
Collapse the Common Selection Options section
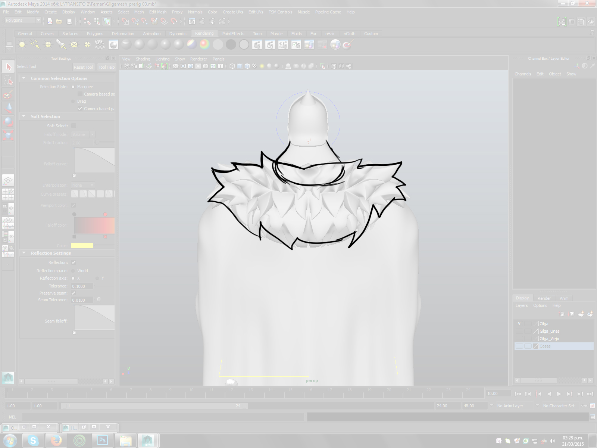pos(24,78)
